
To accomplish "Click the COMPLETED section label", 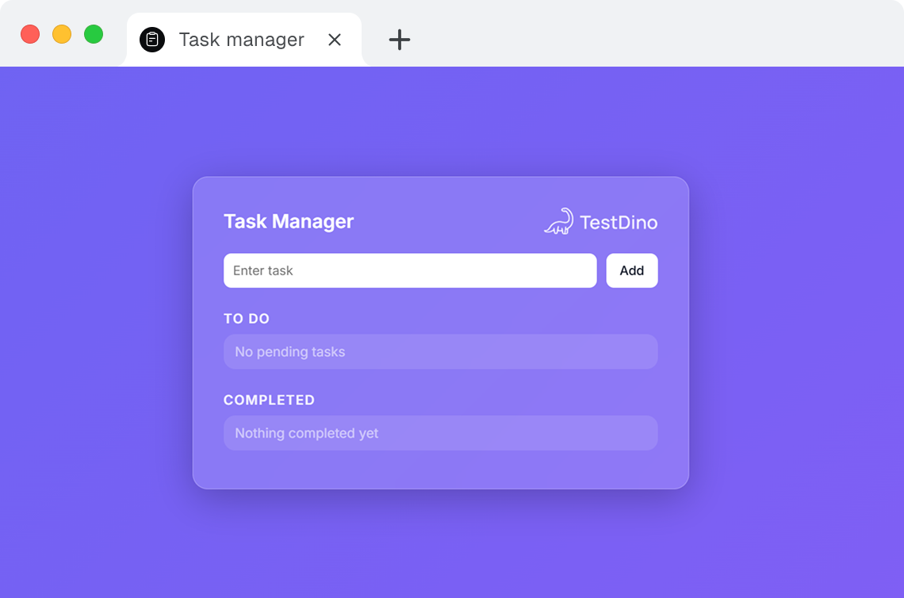I will [x=269, y=401].
